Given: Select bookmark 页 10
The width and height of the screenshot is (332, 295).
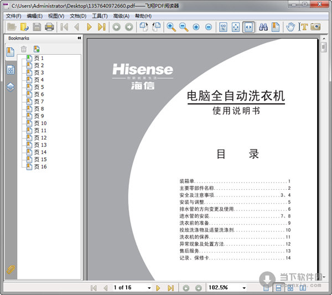Looking at the screenshot, I should pyautogui.click(x=40, y=123).
